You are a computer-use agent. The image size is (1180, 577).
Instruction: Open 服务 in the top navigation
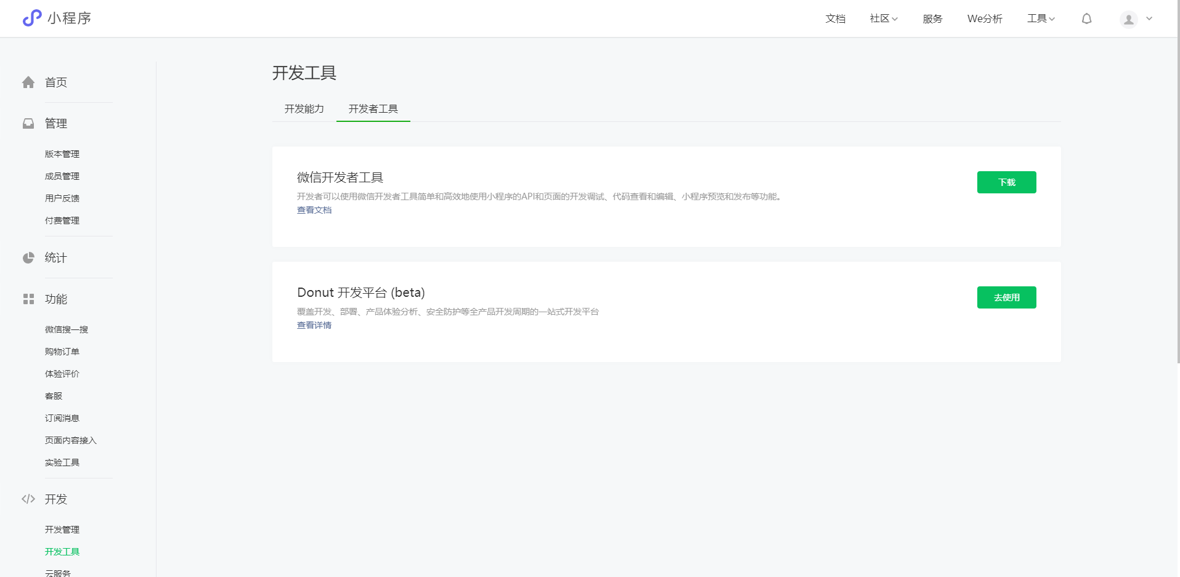tap(932, 18)
